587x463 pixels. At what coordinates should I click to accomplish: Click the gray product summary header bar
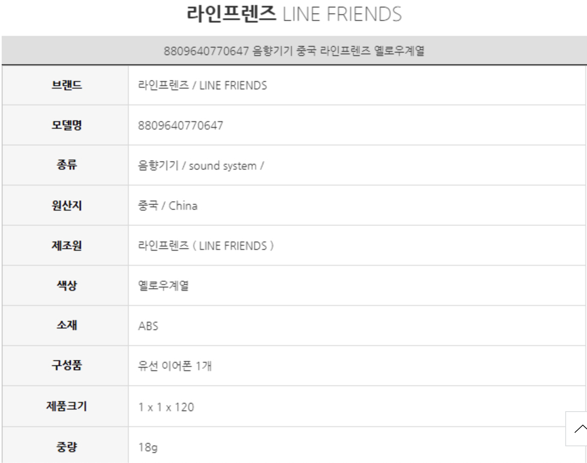pyautogui.click(x=293, y=51)
